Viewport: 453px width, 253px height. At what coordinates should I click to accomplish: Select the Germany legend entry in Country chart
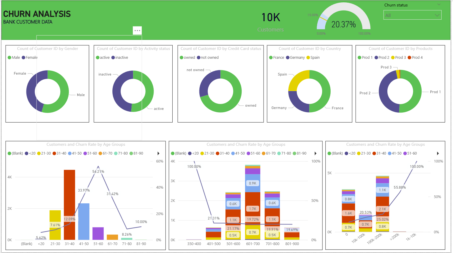(x=295, y=58)
